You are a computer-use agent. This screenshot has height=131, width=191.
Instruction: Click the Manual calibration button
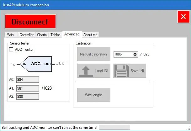(94, 54)
